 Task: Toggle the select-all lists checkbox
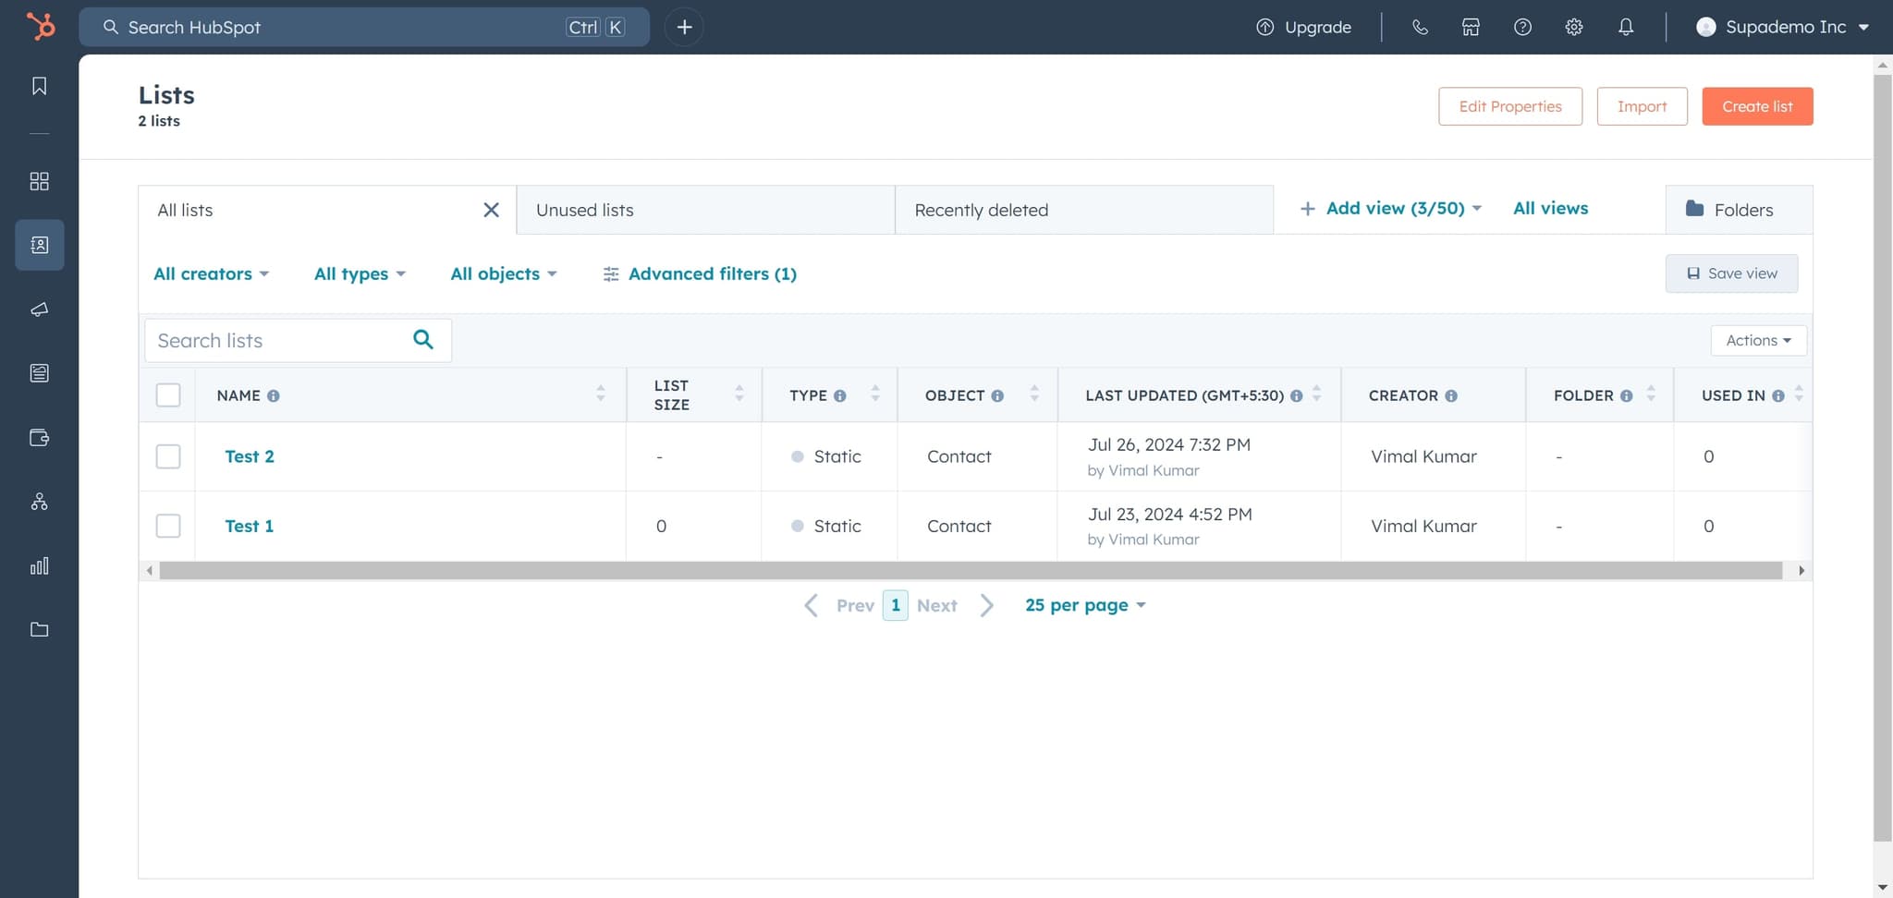coord(168,395)
